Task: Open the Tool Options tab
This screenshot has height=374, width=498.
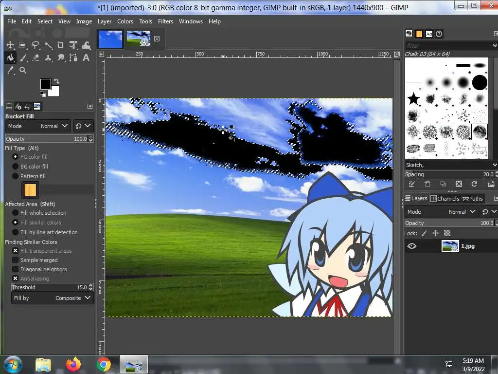Action: pos(9,106)
